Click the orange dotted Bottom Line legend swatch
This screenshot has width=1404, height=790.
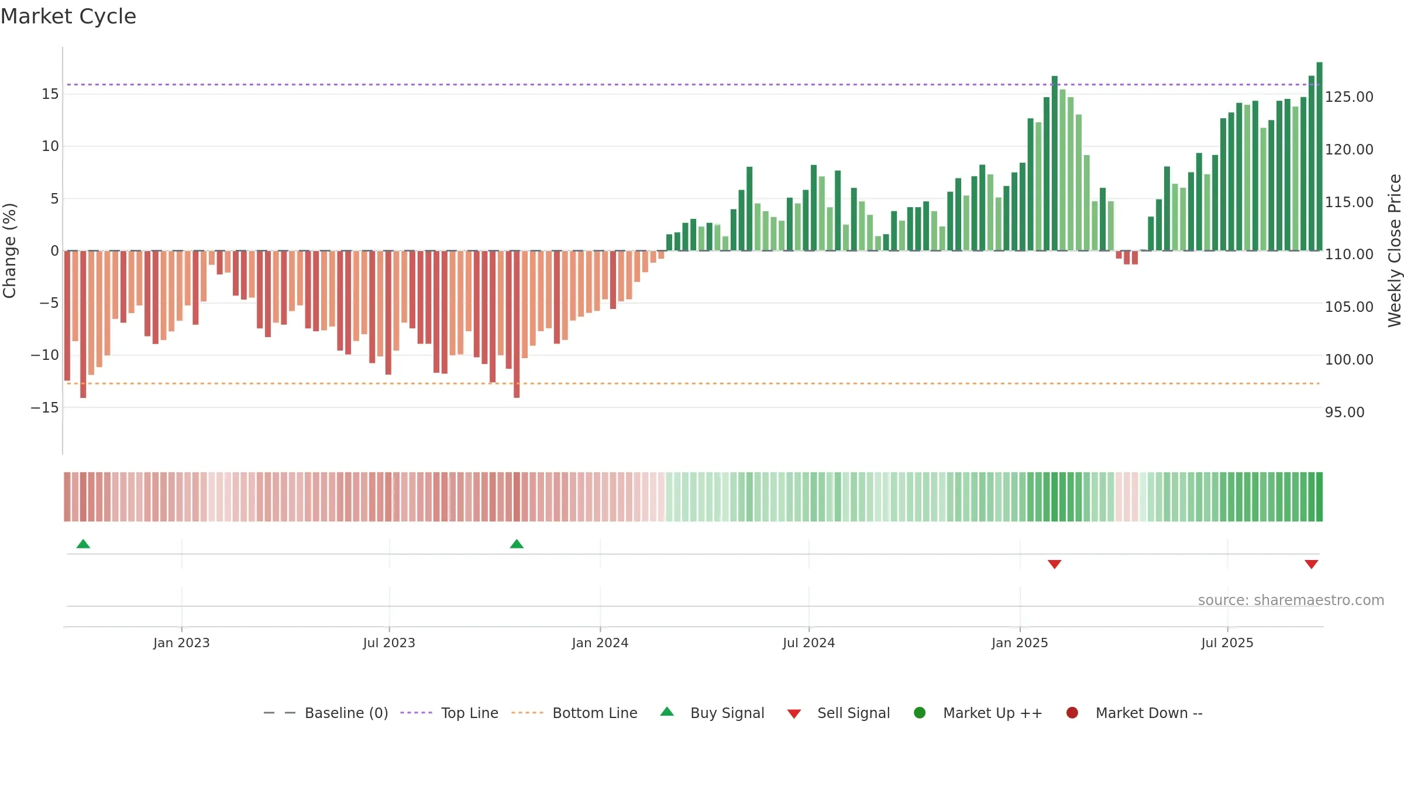pyautogui.click(x=527, y=713)
